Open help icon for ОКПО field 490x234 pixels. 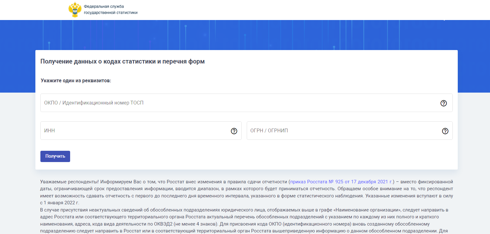pos(443,103)
